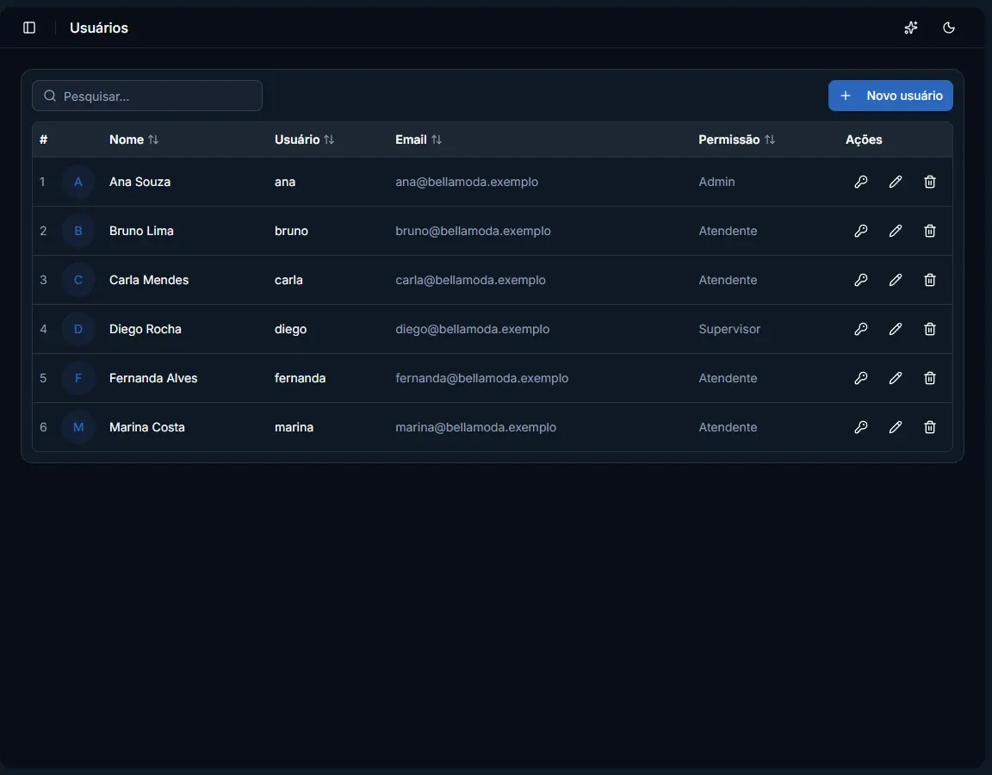Edit Fernanda Alves using the pencil icon
The image size is (992, 775).
point(896,378)
